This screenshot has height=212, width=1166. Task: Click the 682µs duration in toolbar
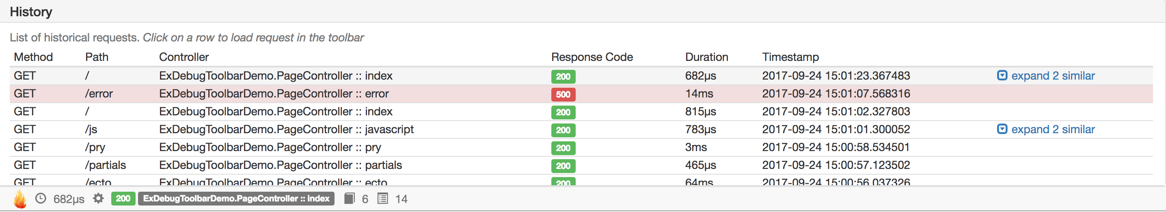click(69, 199)
